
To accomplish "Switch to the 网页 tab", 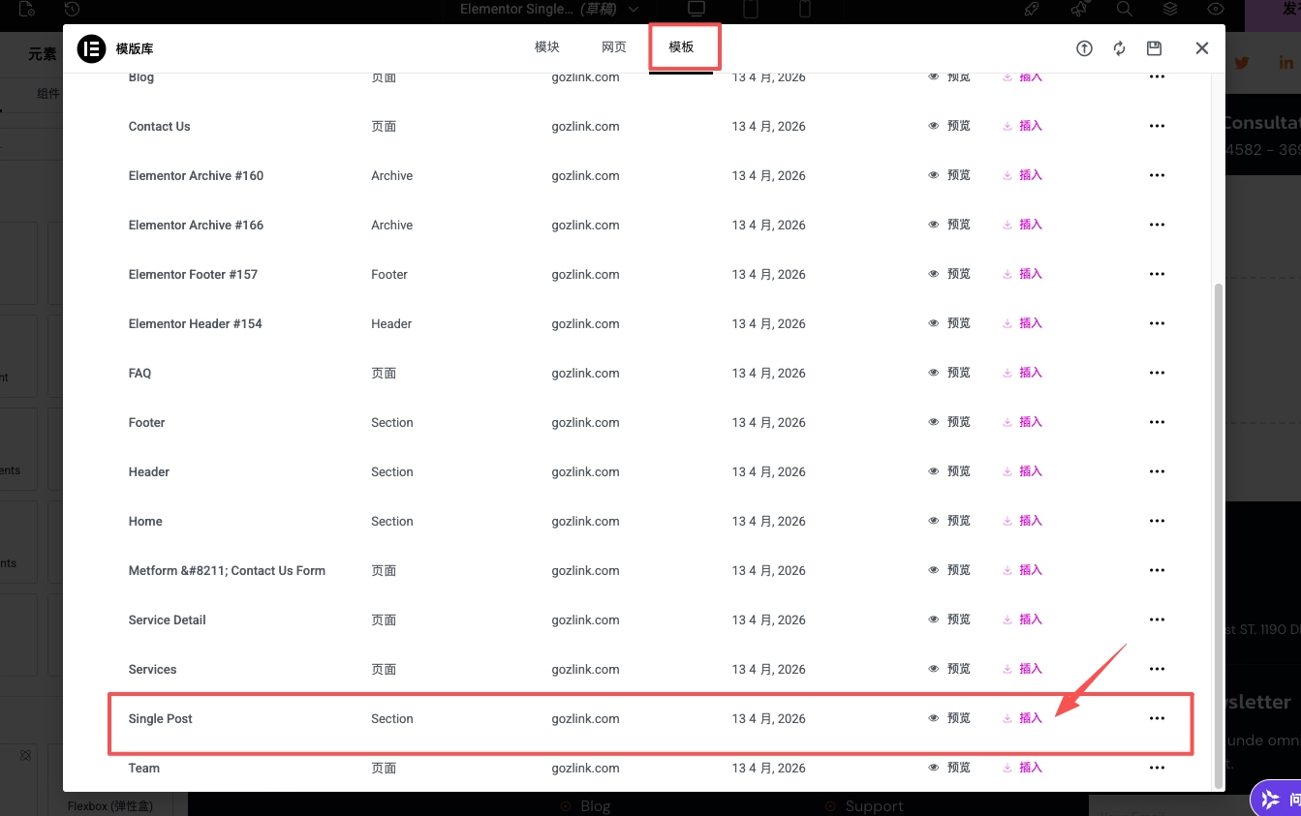I will 614,47.
